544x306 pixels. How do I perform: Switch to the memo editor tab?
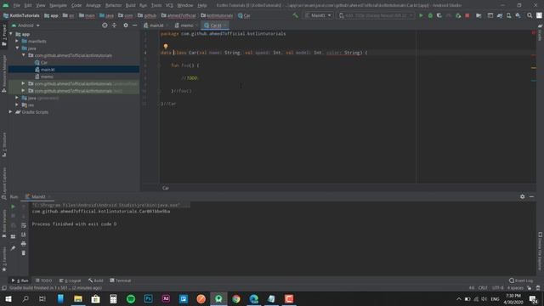(x=186, y=25)
